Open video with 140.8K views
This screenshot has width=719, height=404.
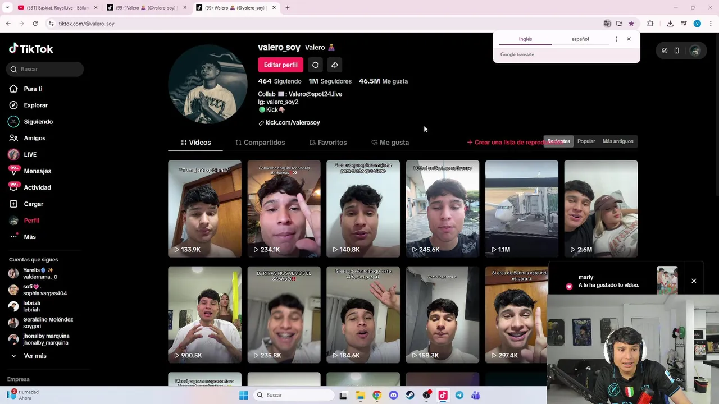tap(363, 209)
